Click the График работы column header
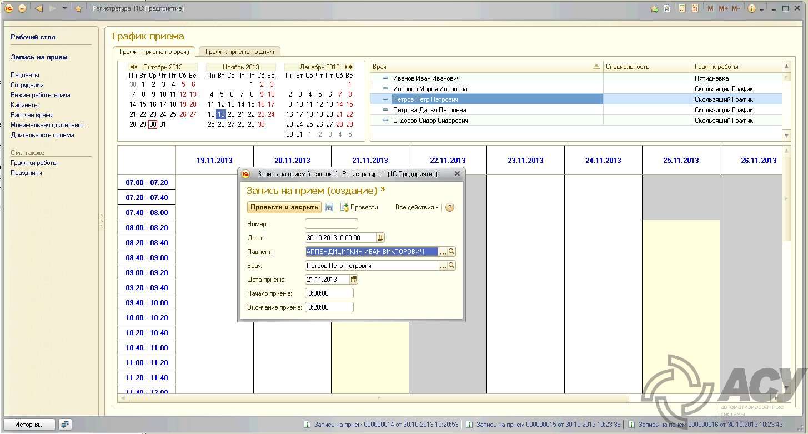 click(x=737, y=67)
